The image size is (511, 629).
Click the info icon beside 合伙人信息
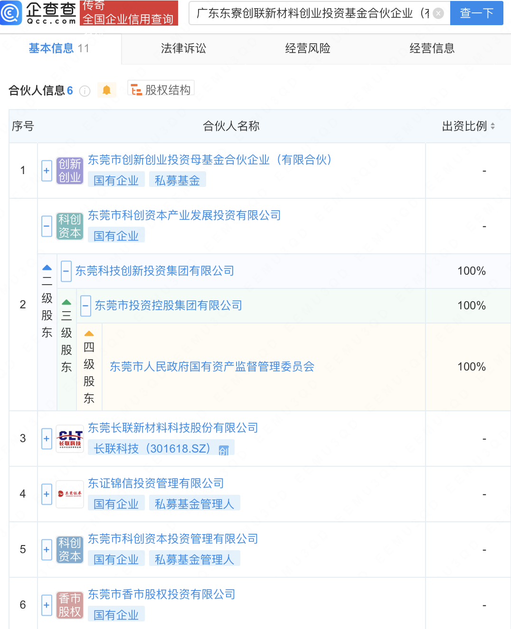(85, 91)
